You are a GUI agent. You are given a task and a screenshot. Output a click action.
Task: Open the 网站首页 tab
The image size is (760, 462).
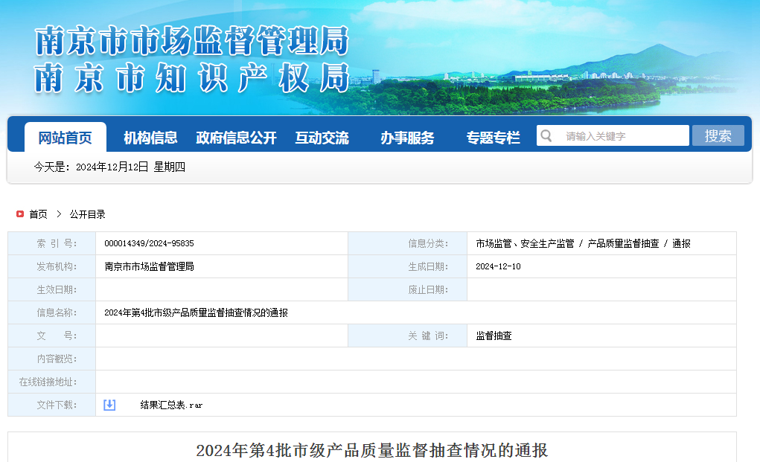pos(66,138)
